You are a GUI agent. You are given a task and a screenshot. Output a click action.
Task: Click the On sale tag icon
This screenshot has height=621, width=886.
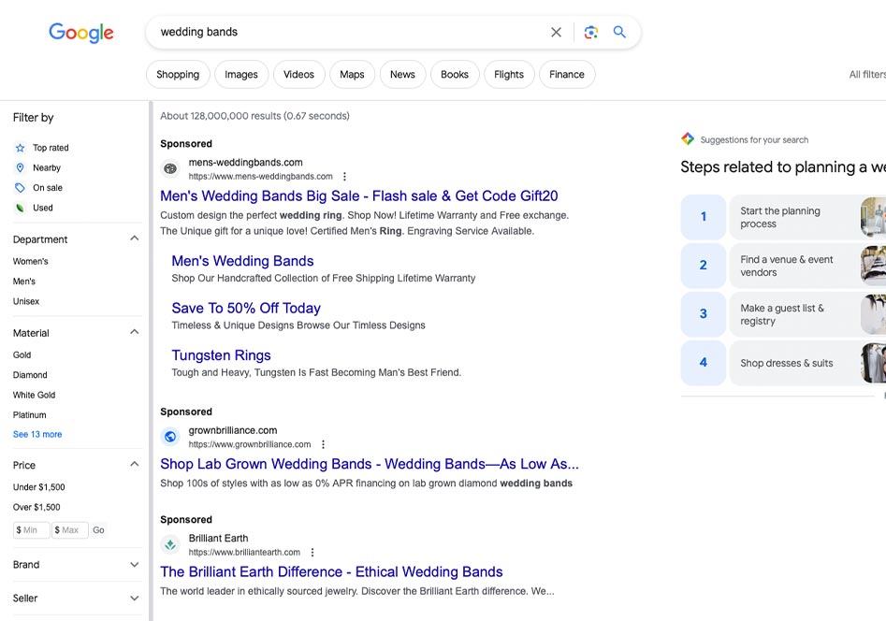(x=20, y=188)
